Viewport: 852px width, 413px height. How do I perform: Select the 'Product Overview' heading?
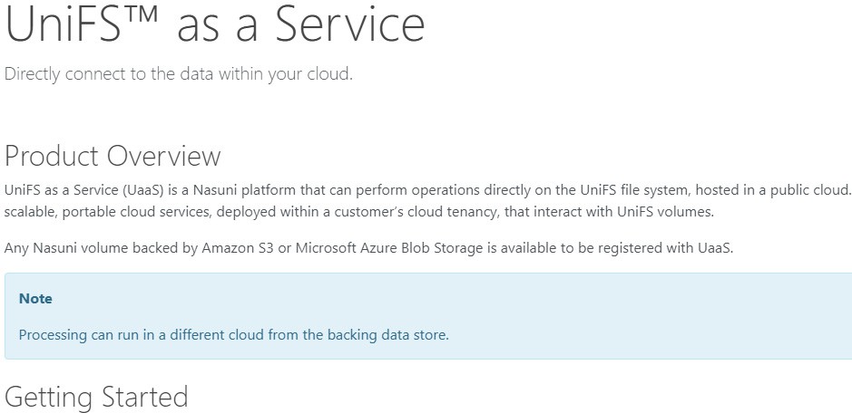[113, 156]
